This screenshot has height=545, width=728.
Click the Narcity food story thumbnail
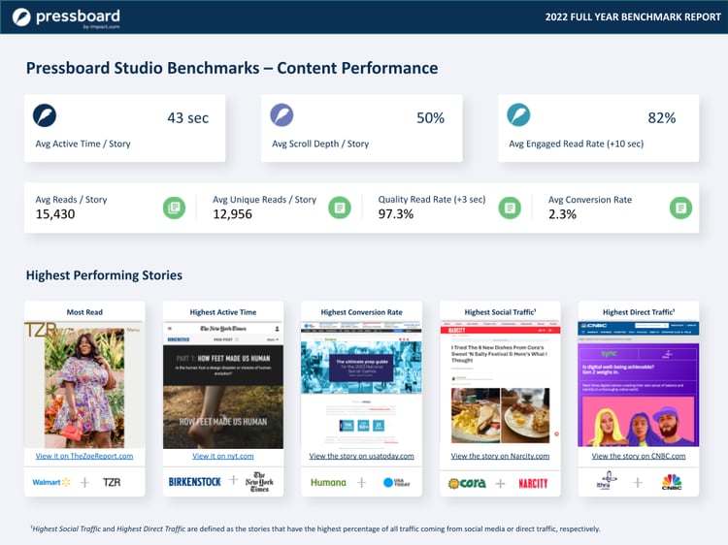[x=500, y=385]
